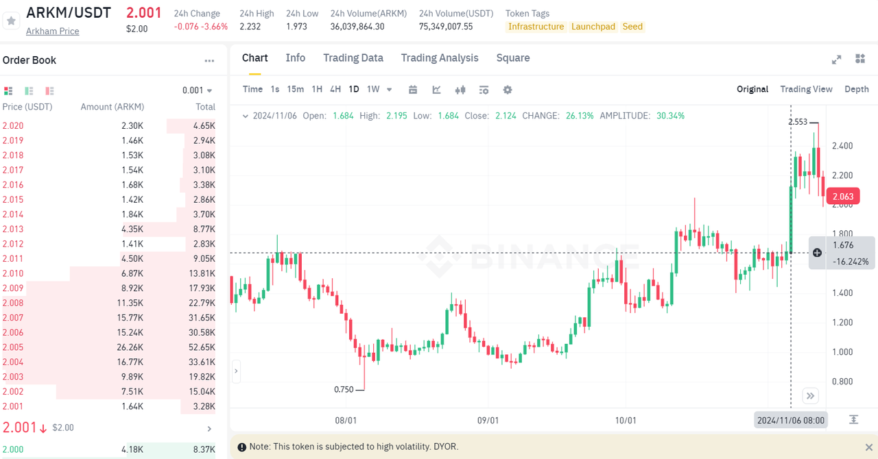Click the Launchpad token tag
The height and width of the screenshot is (459, 878).
click(x=593, y=27)
